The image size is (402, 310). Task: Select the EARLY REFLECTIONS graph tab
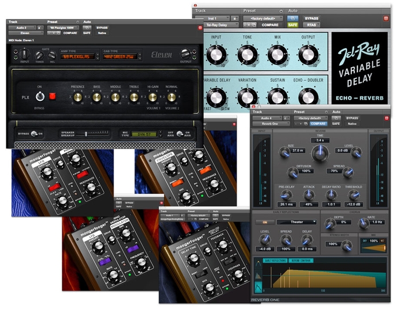click(275, 261)
